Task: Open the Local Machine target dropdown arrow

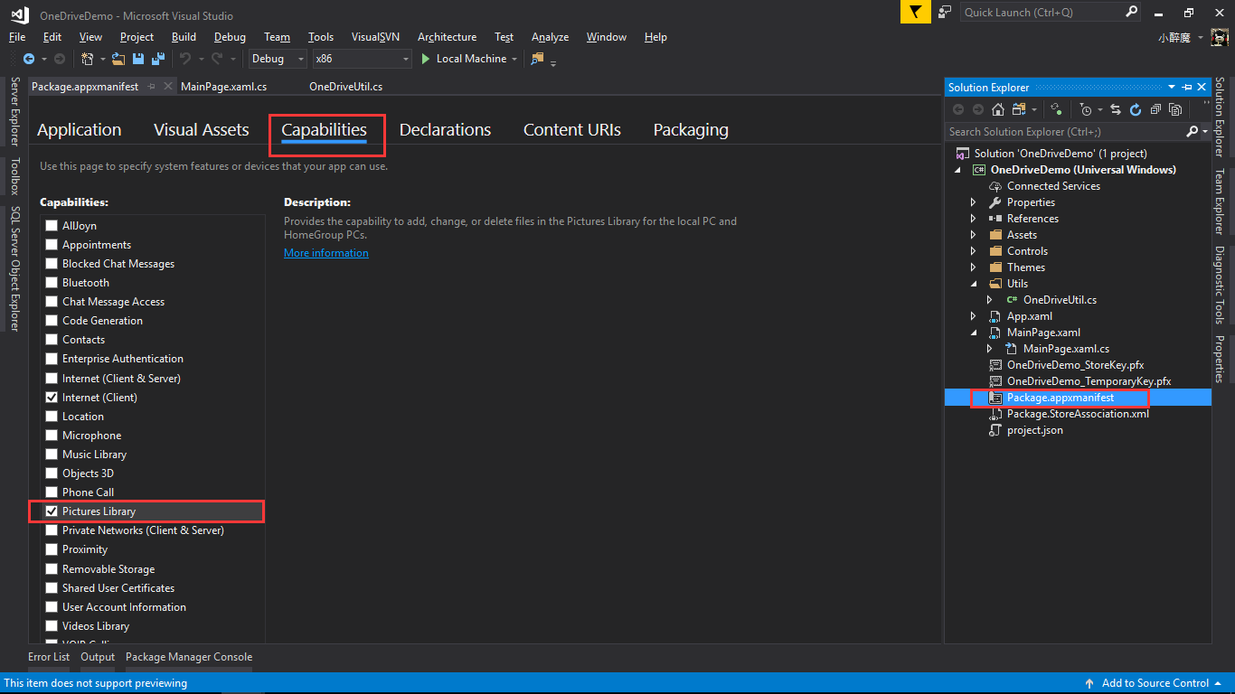Action: 514,59
